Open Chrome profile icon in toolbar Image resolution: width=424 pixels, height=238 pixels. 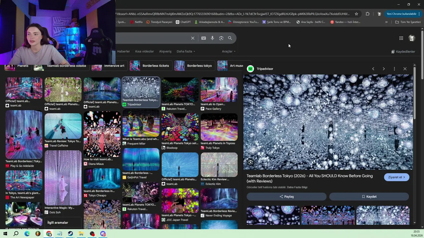point(379,14)
